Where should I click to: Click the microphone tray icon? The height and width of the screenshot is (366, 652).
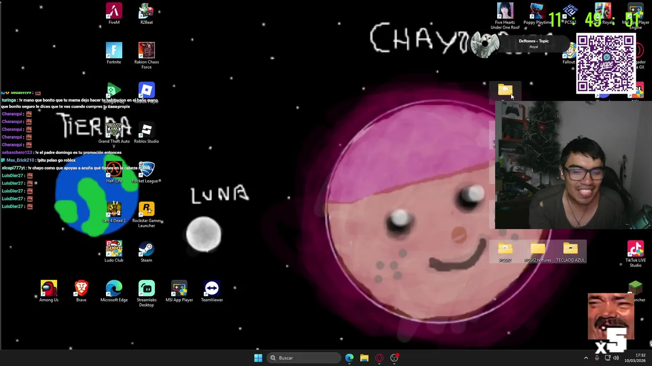[x=597, y=358]
